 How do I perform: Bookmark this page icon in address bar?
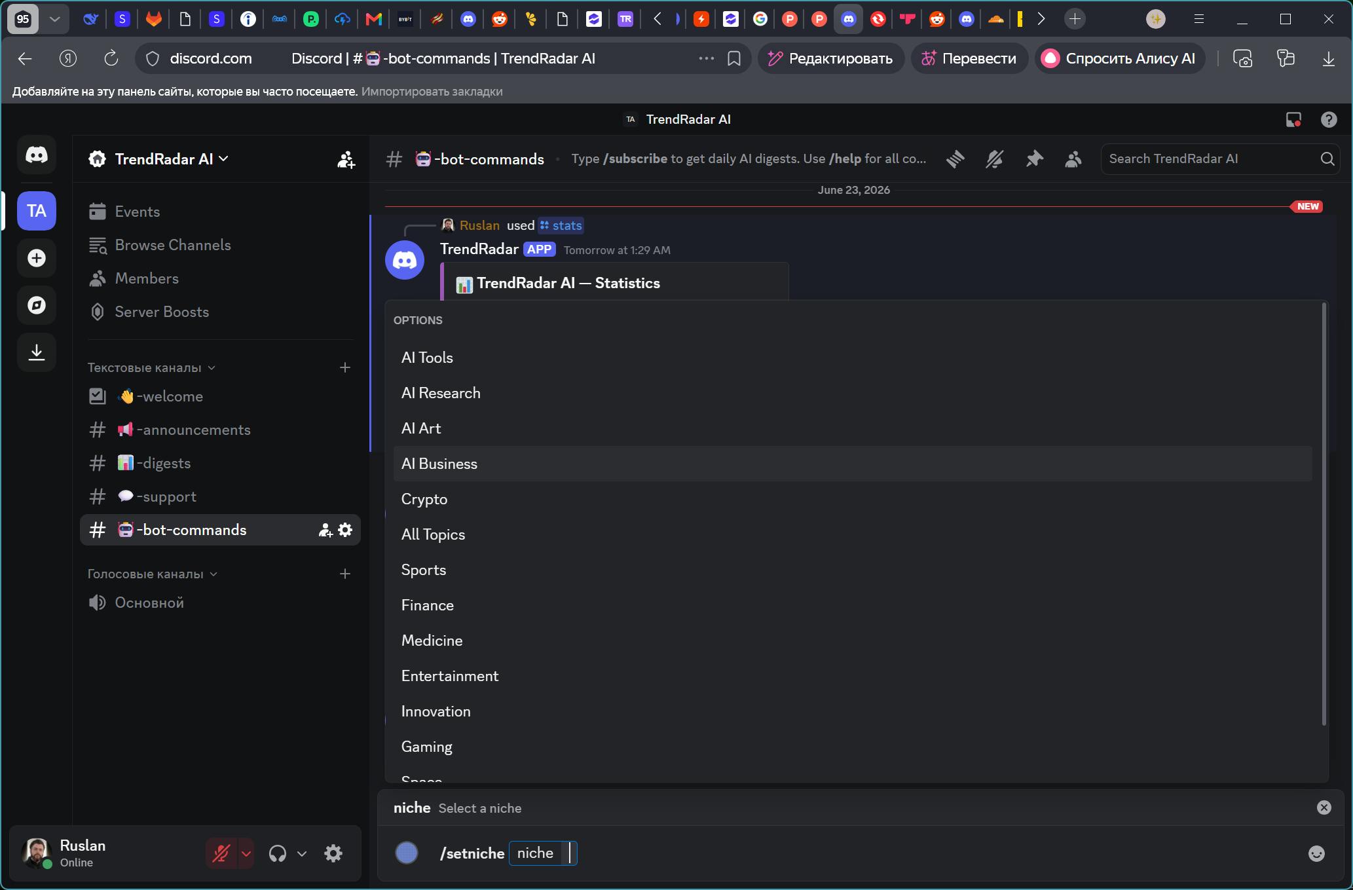click(x=734, y=58)
